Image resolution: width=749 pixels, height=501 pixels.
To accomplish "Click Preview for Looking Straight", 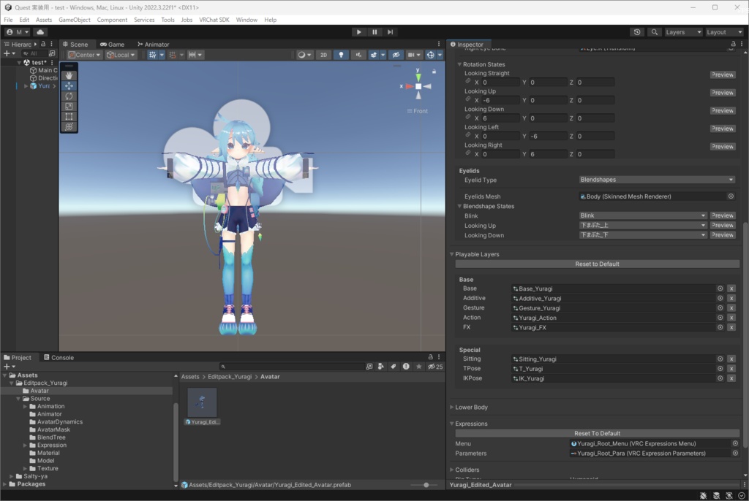I will (x=722, y=75).
